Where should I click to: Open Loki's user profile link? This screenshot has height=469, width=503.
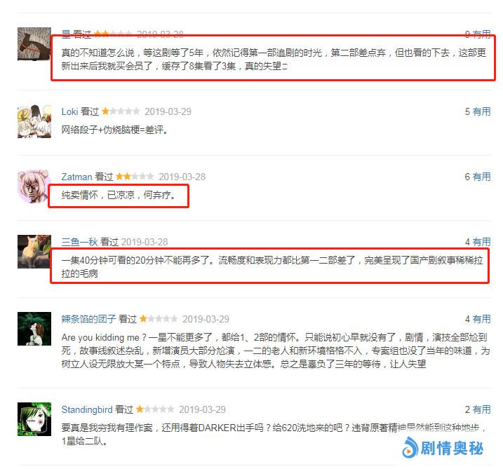[x=69, y=111]
